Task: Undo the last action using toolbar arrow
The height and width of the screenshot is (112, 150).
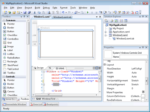Action: click(63, 13)
